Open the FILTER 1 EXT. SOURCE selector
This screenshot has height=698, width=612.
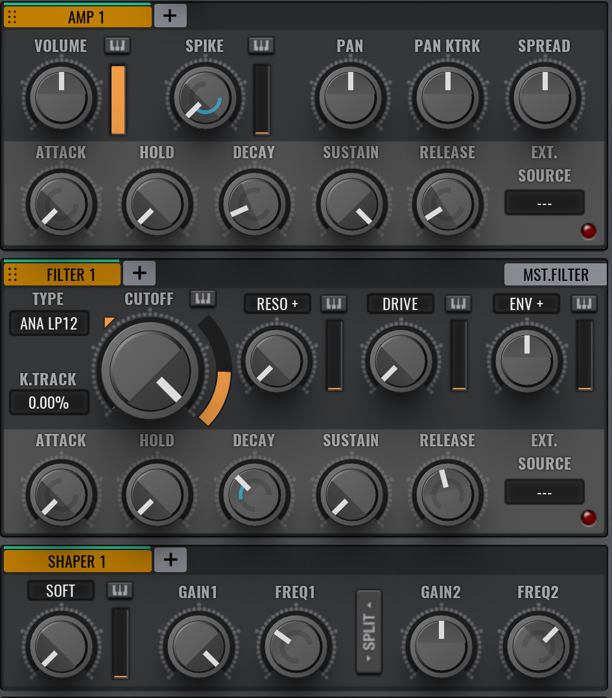(x=545, y=492)
